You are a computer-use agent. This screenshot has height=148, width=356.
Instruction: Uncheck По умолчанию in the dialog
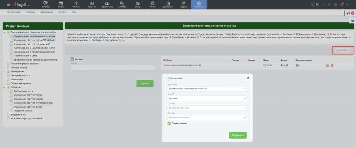tap(169, 123)
